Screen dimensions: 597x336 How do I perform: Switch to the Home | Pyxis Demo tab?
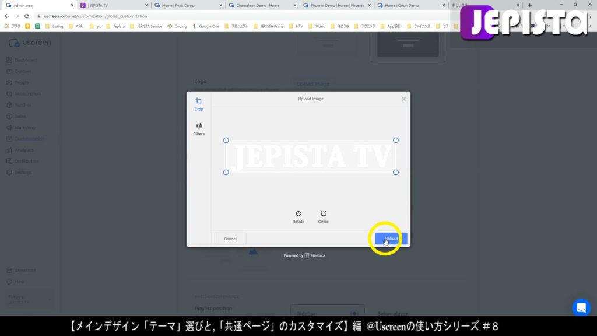pos(187,5)
